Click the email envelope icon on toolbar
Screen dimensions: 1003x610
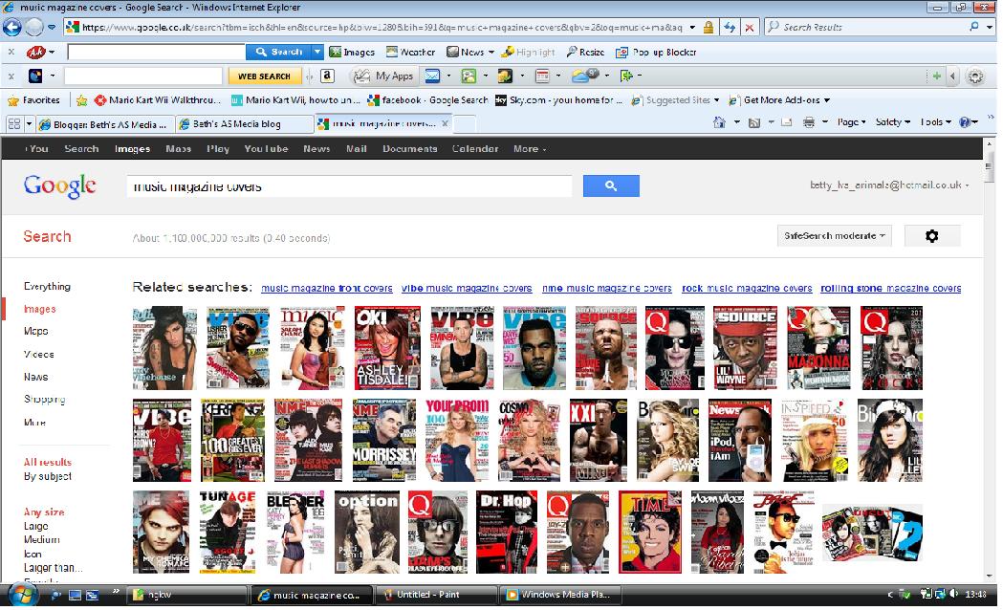coord(432,76)
